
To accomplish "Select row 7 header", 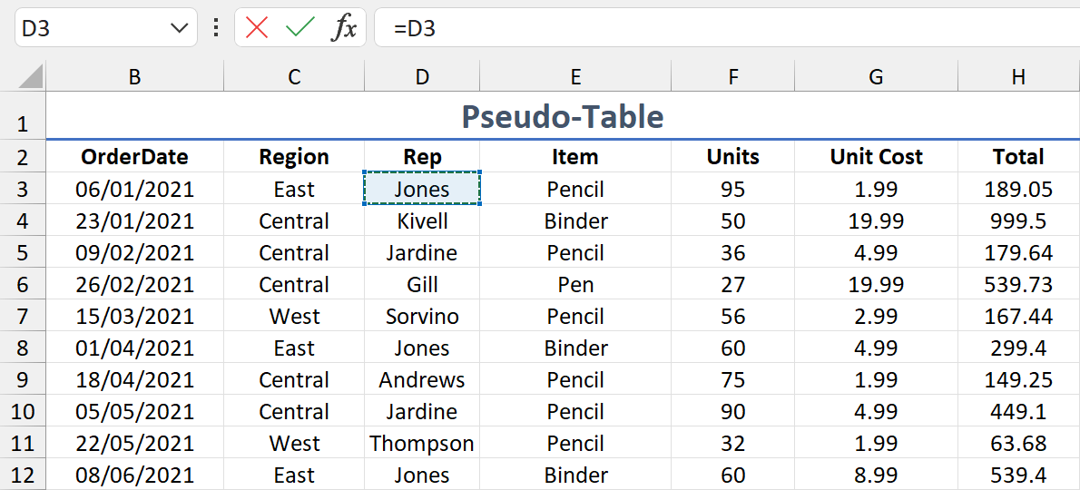I will point(23,317).
